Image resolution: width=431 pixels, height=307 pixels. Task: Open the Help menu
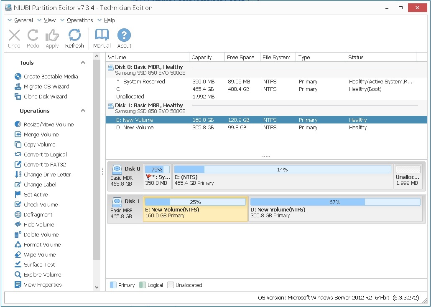[109, 20]
